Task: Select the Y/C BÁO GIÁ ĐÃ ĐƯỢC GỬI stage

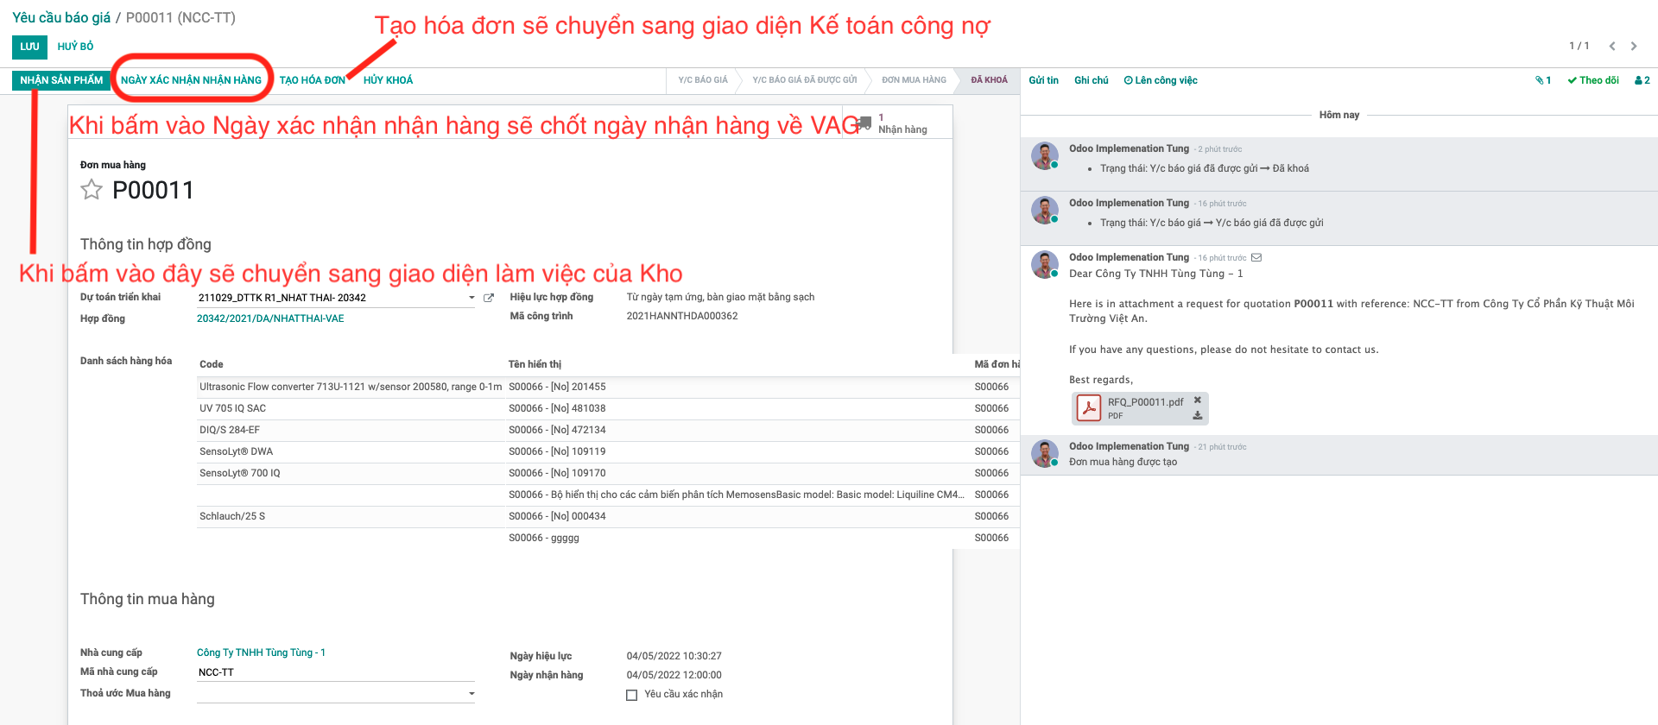Action: click(804, 80)
